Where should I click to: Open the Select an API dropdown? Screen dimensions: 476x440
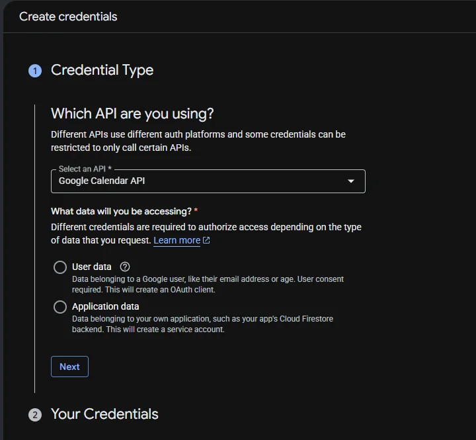[208, 181]
